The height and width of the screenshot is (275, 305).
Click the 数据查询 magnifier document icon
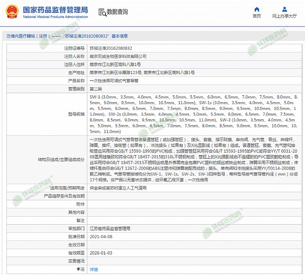(x=102, y=12)
